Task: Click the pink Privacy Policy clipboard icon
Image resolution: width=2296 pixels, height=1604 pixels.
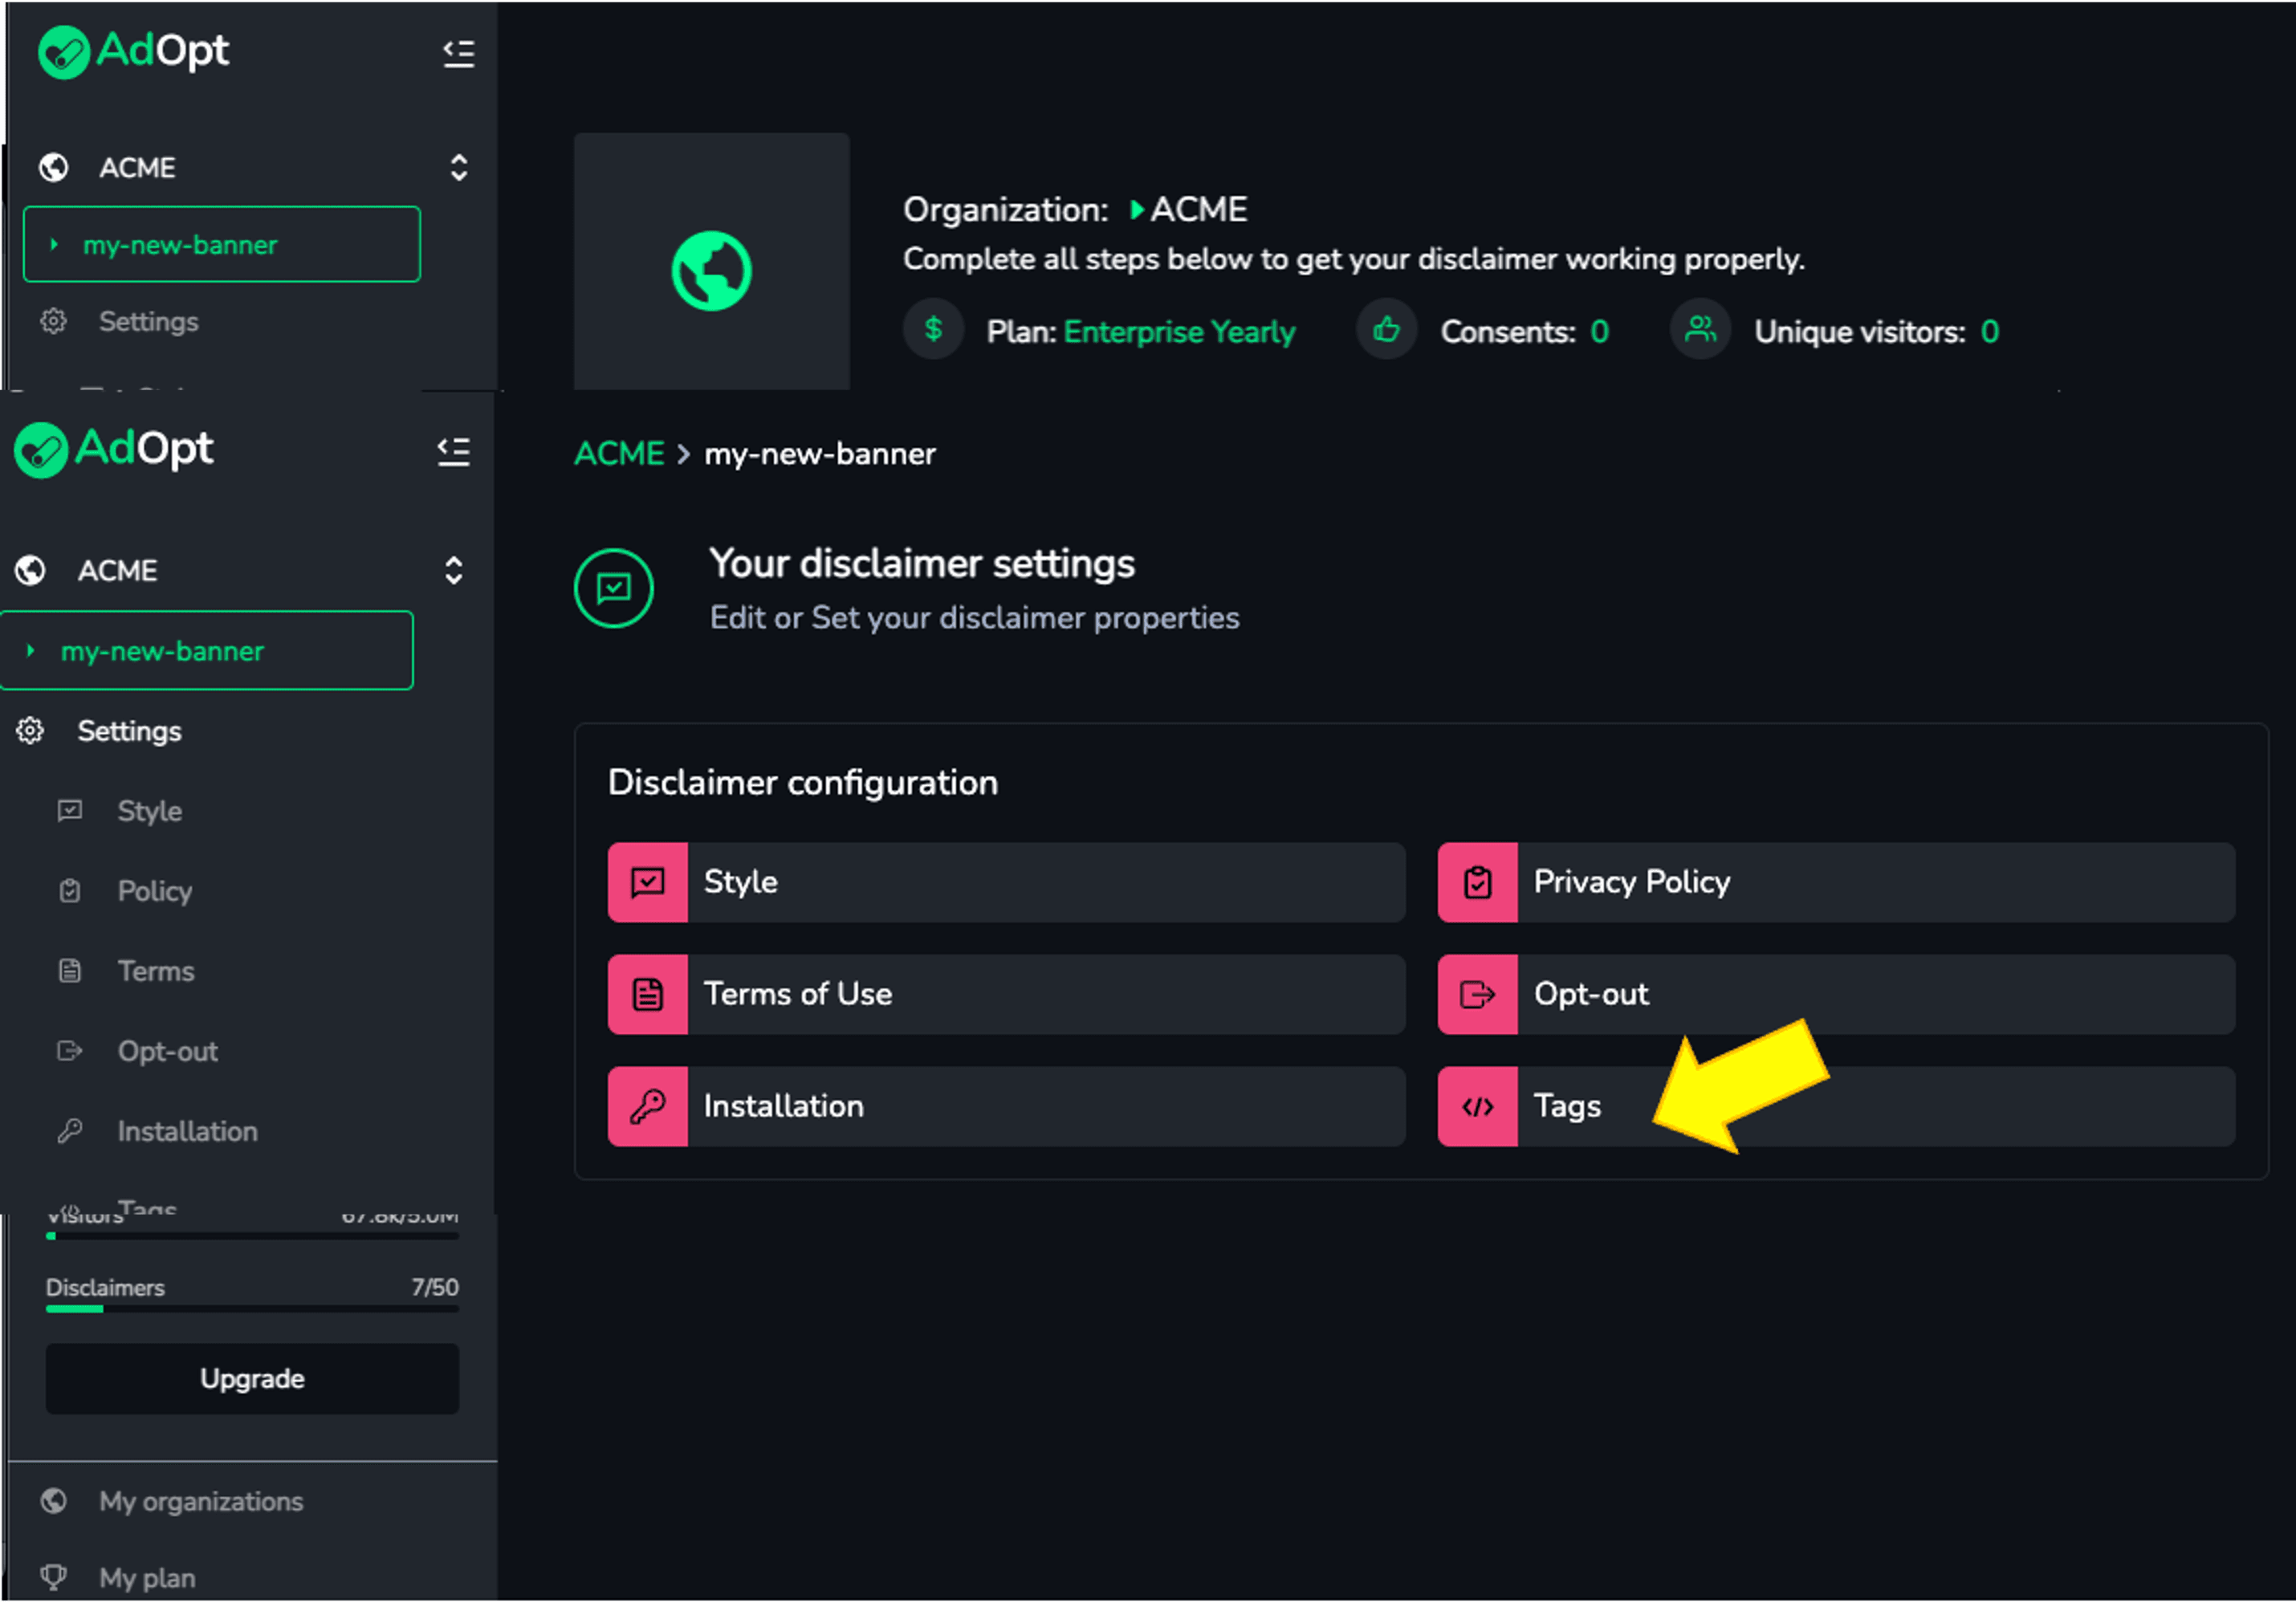Action: tap(1478, 882)
